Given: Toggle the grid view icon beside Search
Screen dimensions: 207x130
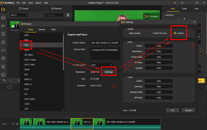Looking at the screenshot, I should [x=68, y=15].
